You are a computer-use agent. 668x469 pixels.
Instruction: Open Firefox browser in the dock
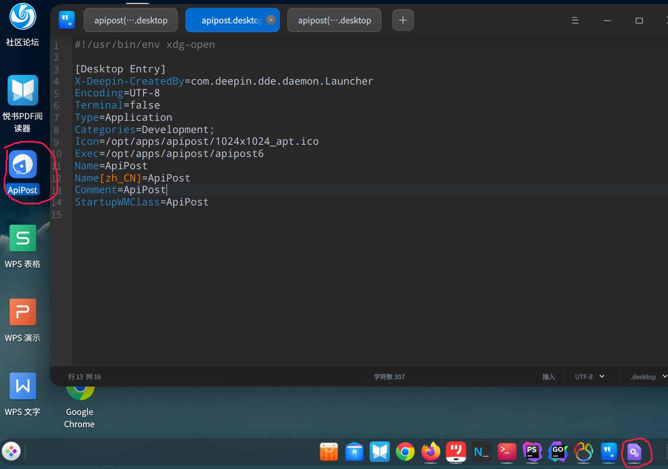pyautogui.click(x=431, y=452)
